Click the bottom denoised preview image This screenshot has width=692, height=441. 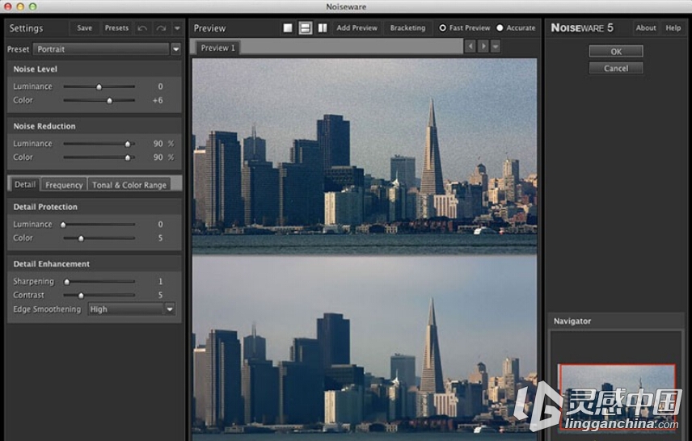pyautogui.click(x=365, y=348)
